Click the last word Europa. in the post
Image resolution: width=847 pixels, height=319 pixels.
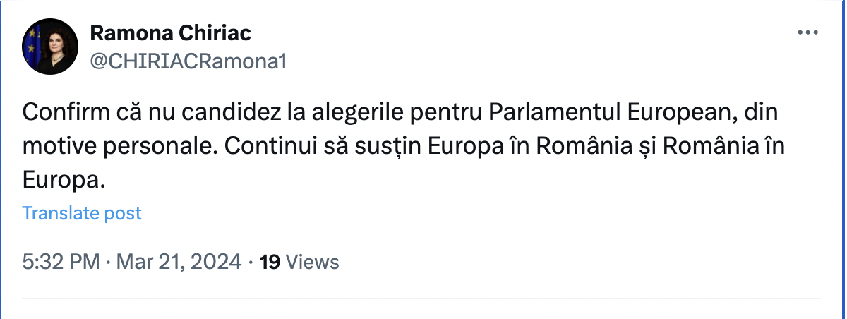click(64, 181)
